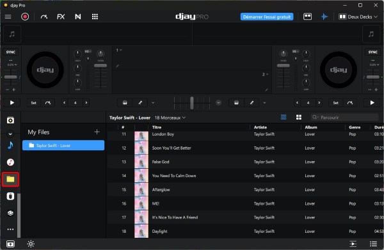Image resolution: width=384 pixels, height=250 pixels.
Task: Expand the left deck tools chevron
Action: (153, 103)
